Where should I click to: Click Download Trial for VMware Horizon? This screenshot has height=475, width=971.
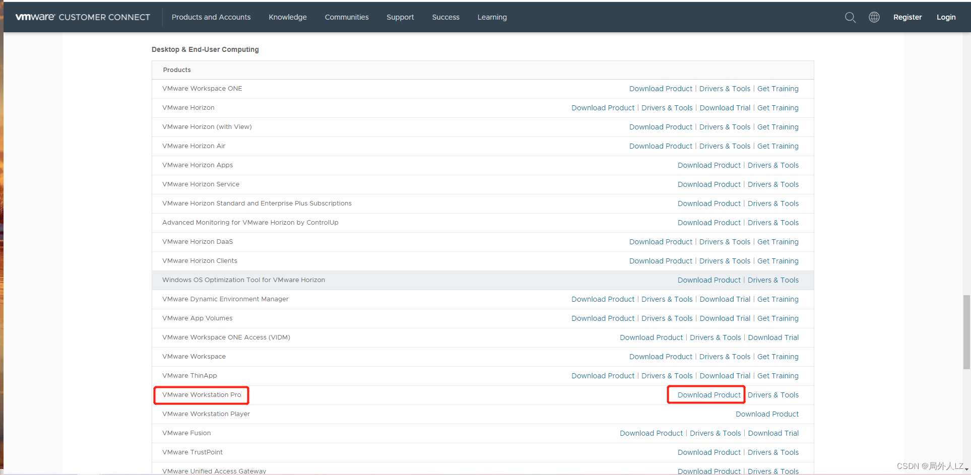point(725,108)
